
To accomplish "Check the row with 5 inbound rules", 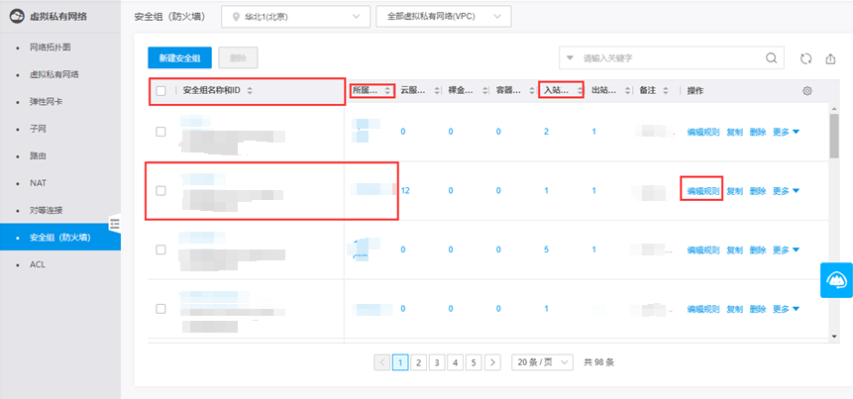I will [x=161, y=249].
